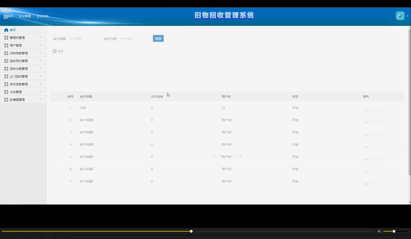Tick the checkbox for row 交流
The width and height of the screenshot is (411, 239).
click(x=55, y=108)
